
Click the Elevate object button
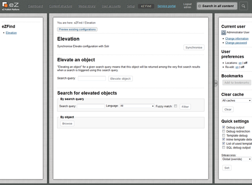click(x=121, y=79)
